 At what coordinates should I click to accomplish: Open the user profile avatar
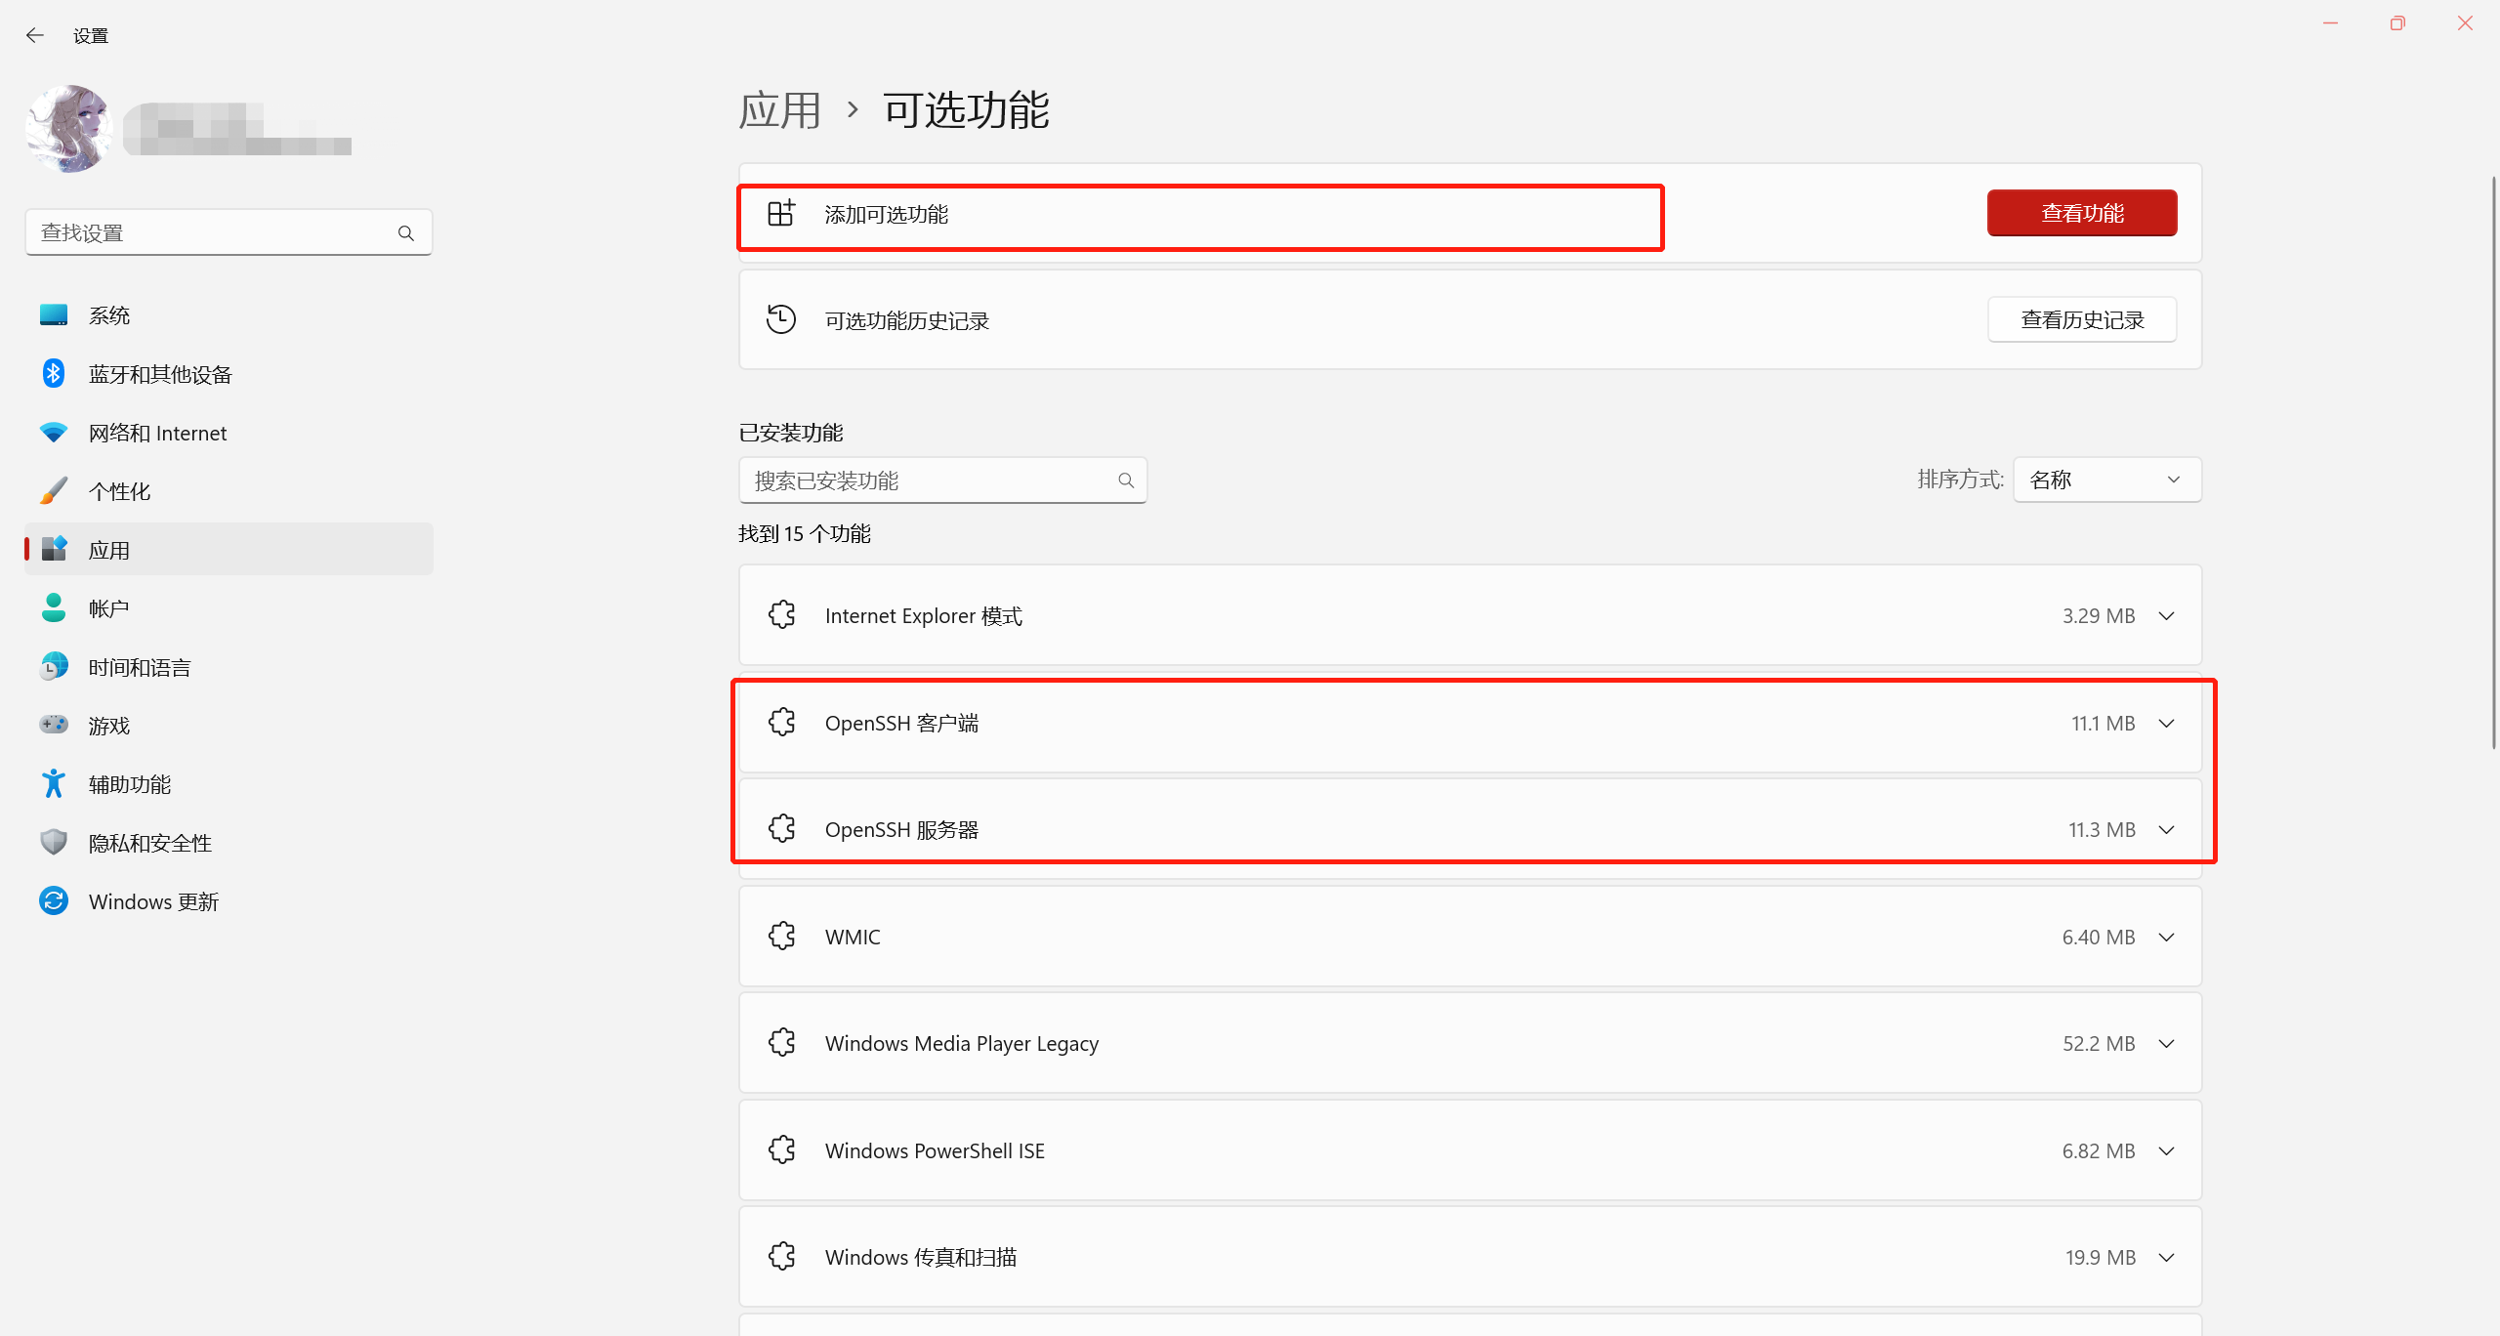tap(69, 128)
